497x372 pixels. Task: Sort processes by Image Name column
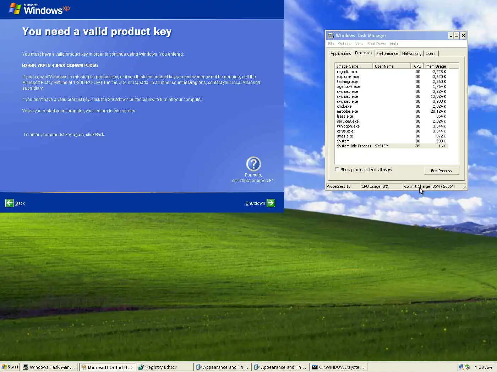click(354, 66)
